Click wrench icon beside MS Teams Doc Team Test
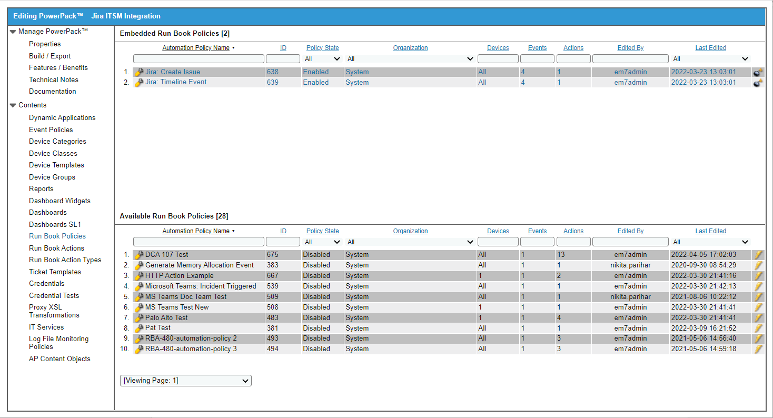 tap(139, 297)
